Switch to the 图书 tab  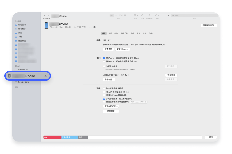click(132, 34)
